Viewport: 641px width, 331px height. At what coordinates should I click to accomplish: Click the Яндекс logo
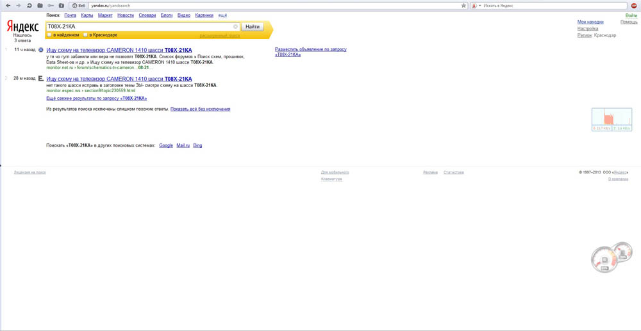pyautogui.click(x=22, y=26)
